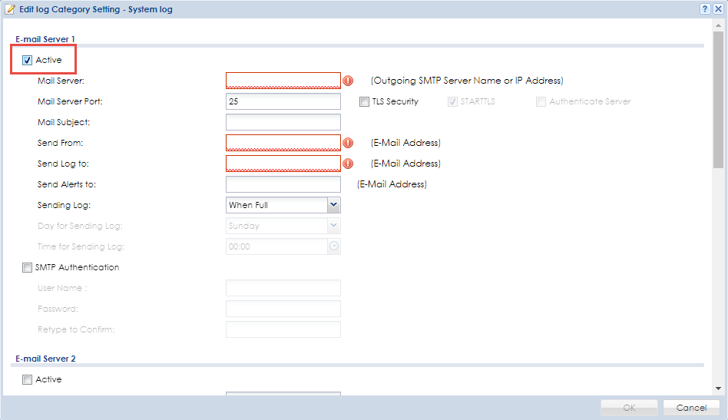Image resolution: width=728 pixels, height=420 pixels.
Task: Click the OK button
Action: coord(629,408)
